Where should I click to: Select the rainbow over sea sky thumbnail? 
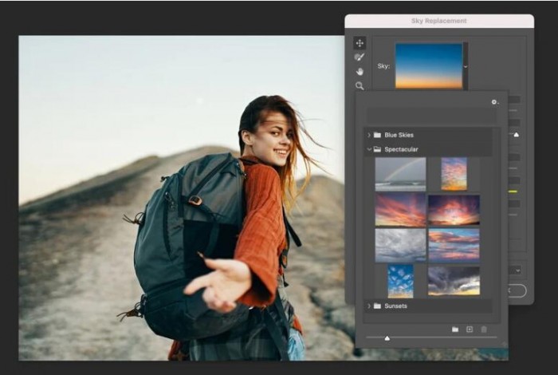tap(400, 174)
